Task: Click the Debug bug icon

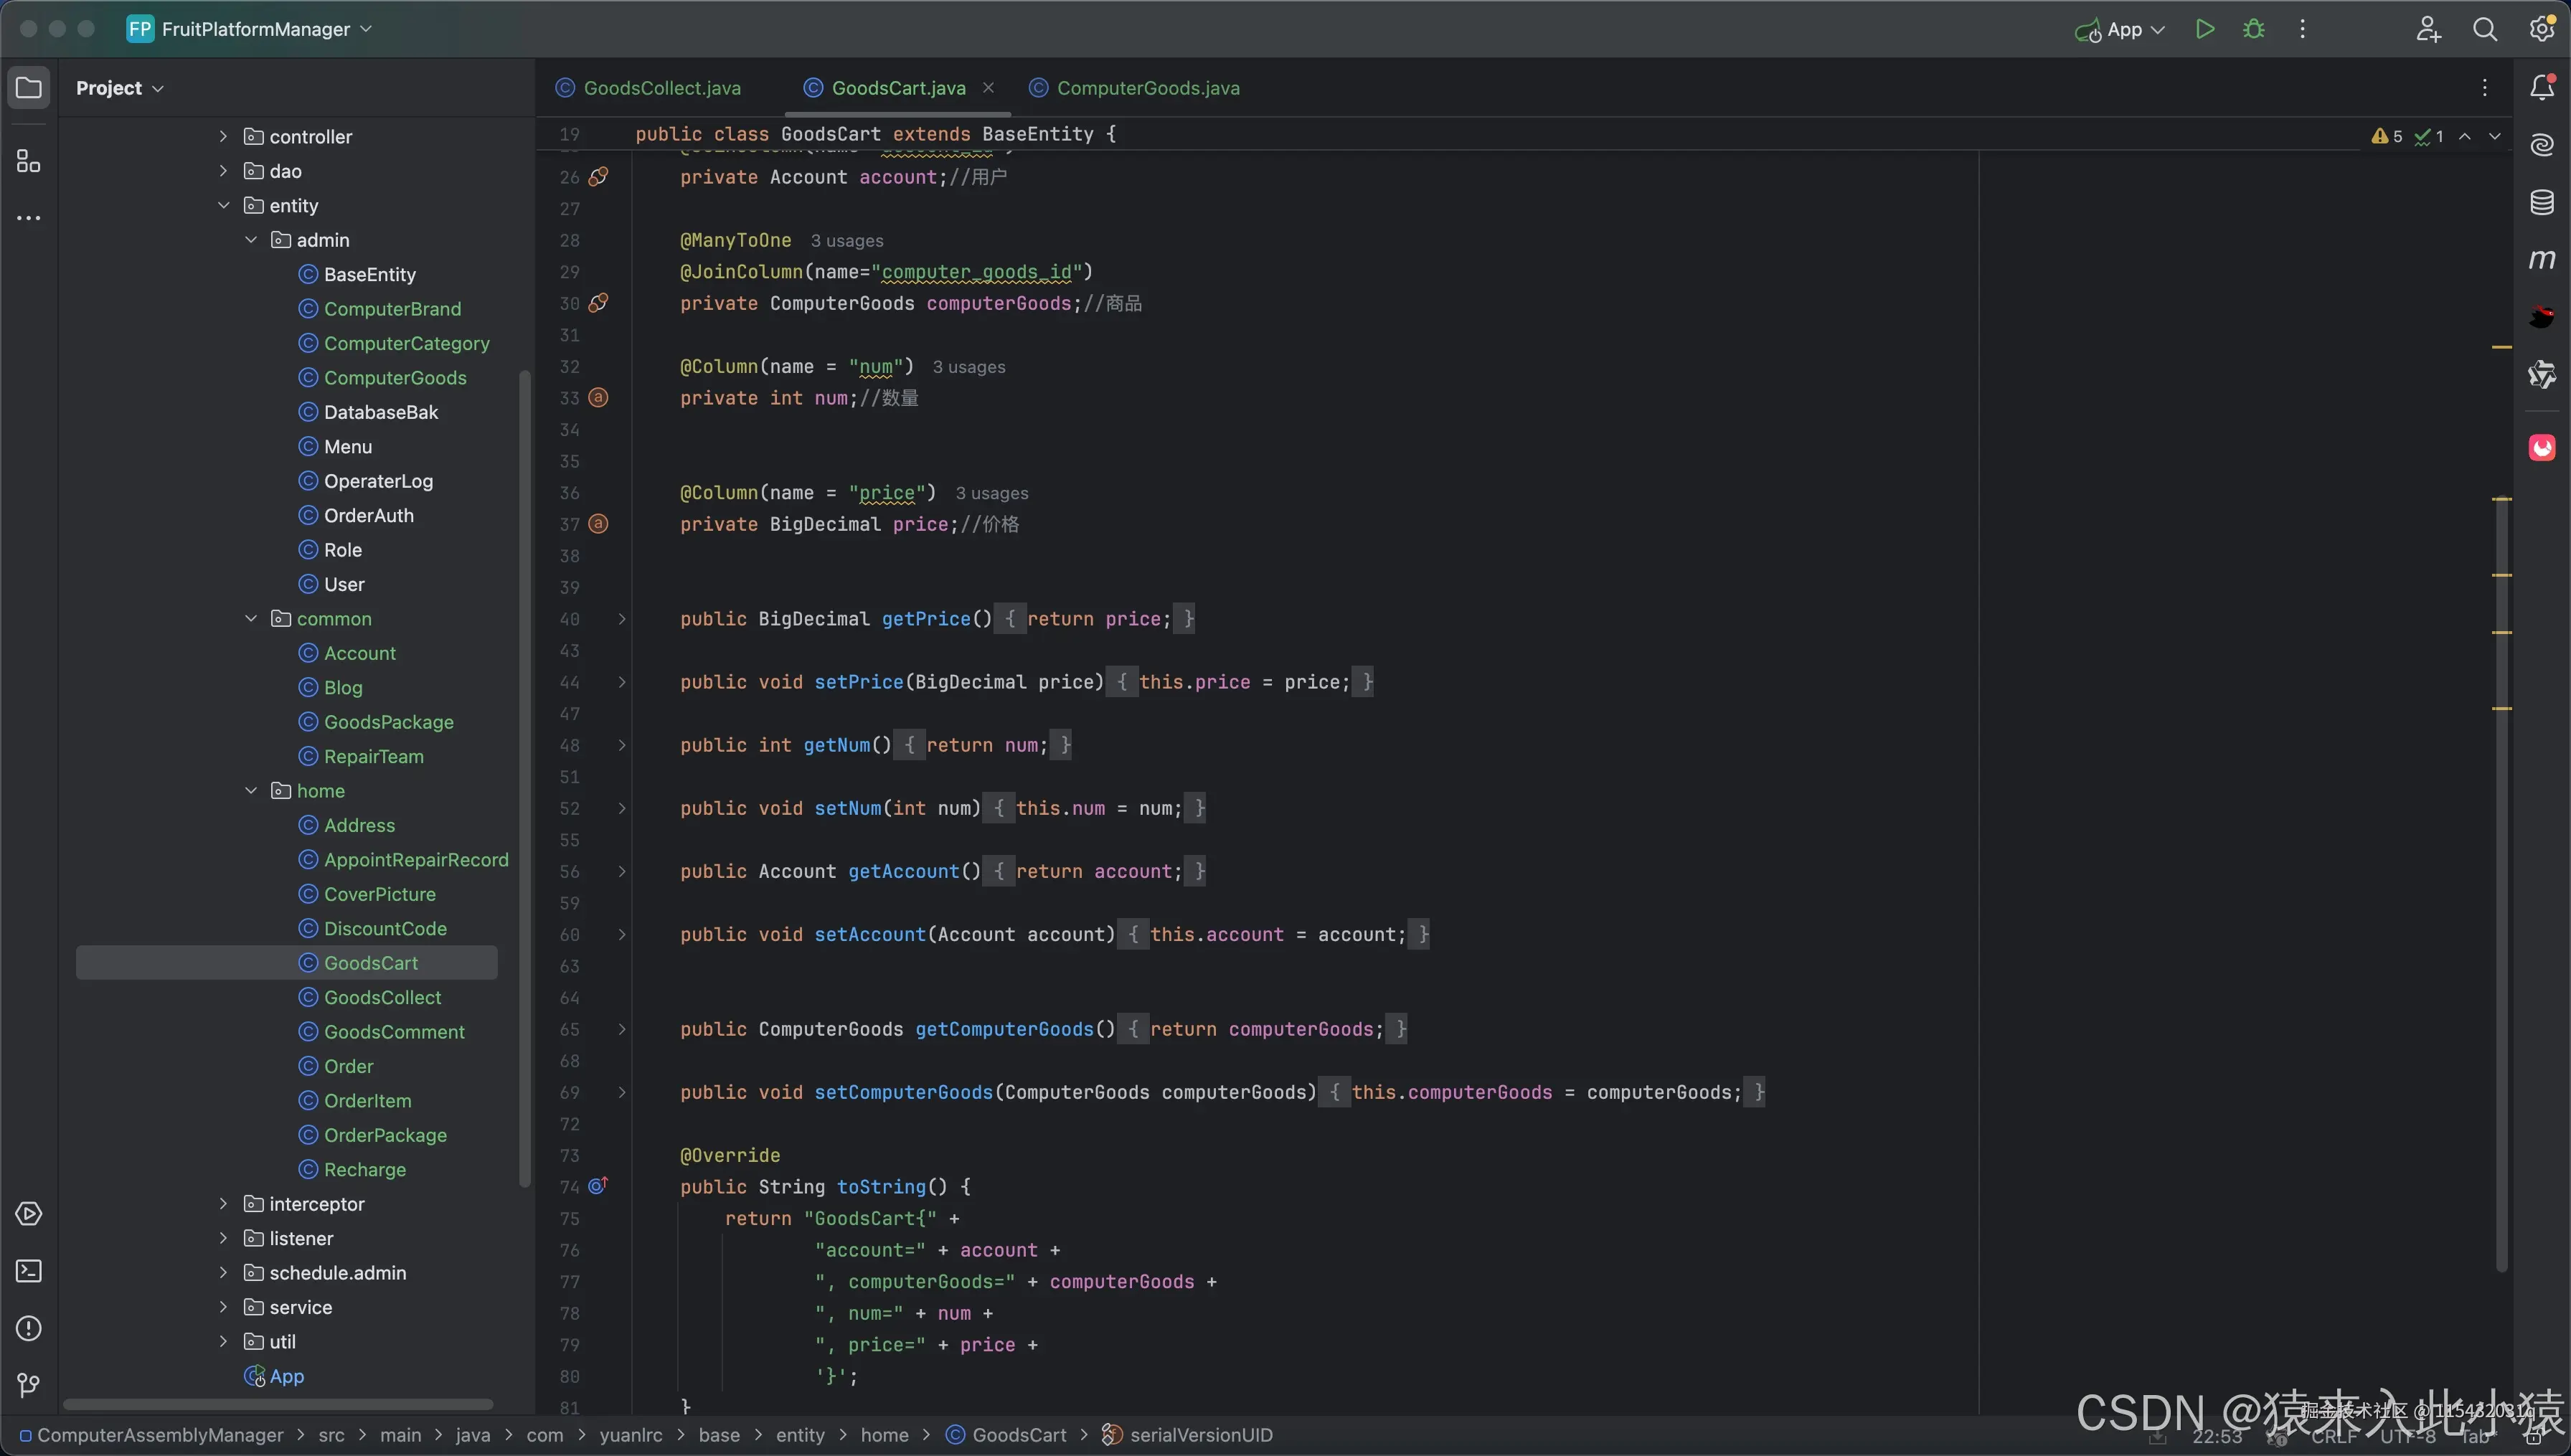Action: pos(2254,29)
